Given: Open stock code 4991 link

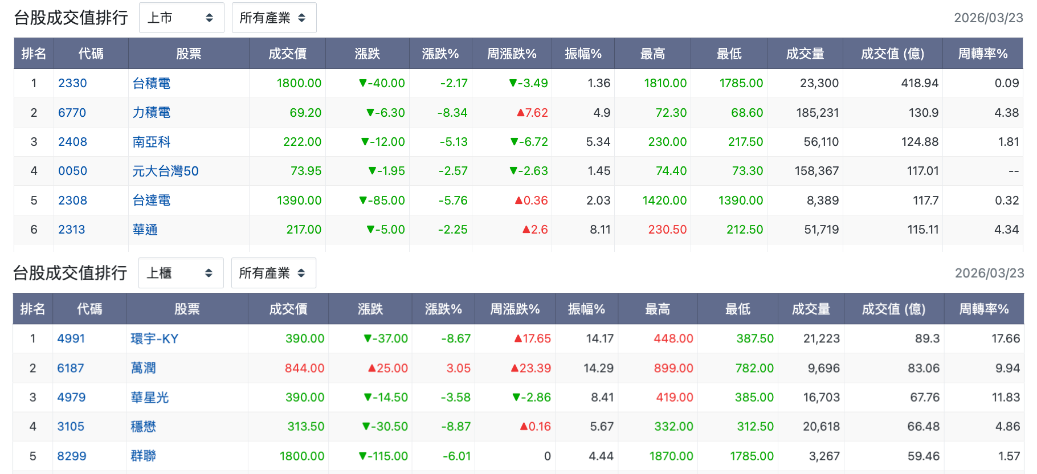Looking at the screenshot, I should coord(71,338).
